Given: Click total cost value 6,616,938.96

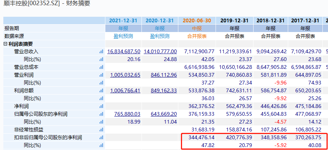Looking at the screenshot, I should pyautogui.click(x=199, y=67).
